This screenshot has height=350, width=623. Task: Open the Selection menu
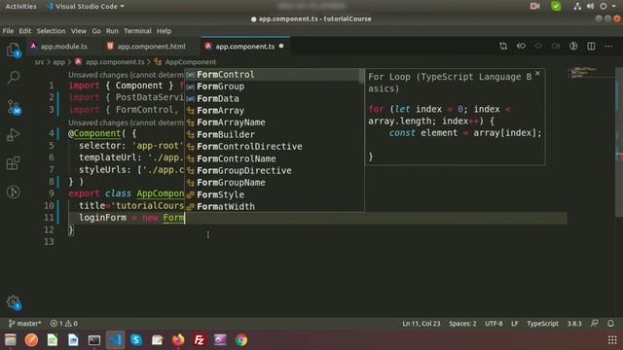point(51,31)
